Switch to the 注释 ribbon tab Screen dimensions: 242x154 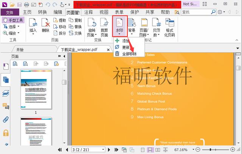tap(88, 12)
